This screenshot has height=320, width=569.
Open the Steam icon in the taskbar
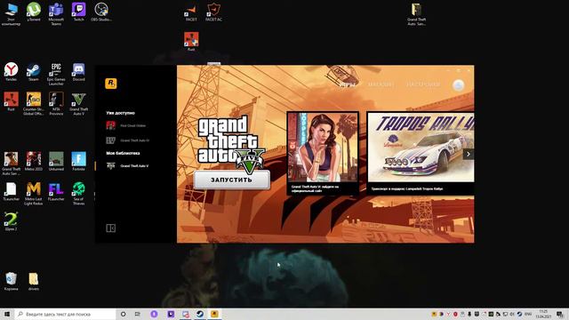pyautogui.click(x=199, y=314)
